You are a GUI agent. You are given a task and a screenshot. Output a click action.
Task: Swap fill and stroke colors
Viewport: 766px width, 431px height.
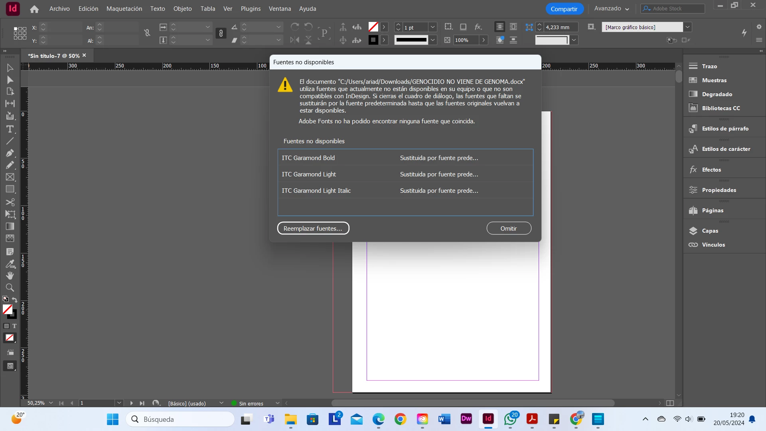point(15,299)
